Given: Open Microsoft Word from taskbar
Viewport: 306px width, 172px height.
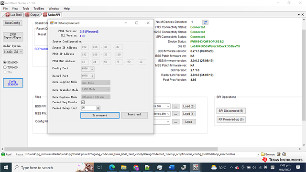Looking at the screenshot, I should coord(172,167).
